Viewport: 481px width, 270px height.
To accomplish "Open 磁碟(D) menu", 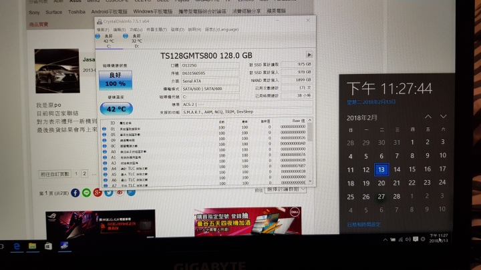I will pos(177,30).
